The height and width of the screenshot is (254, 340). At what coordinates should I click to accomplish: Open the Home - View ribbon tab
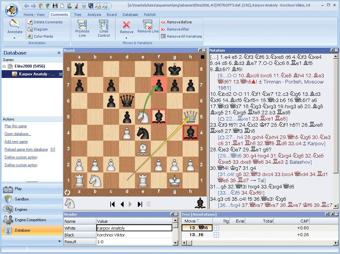34,15
